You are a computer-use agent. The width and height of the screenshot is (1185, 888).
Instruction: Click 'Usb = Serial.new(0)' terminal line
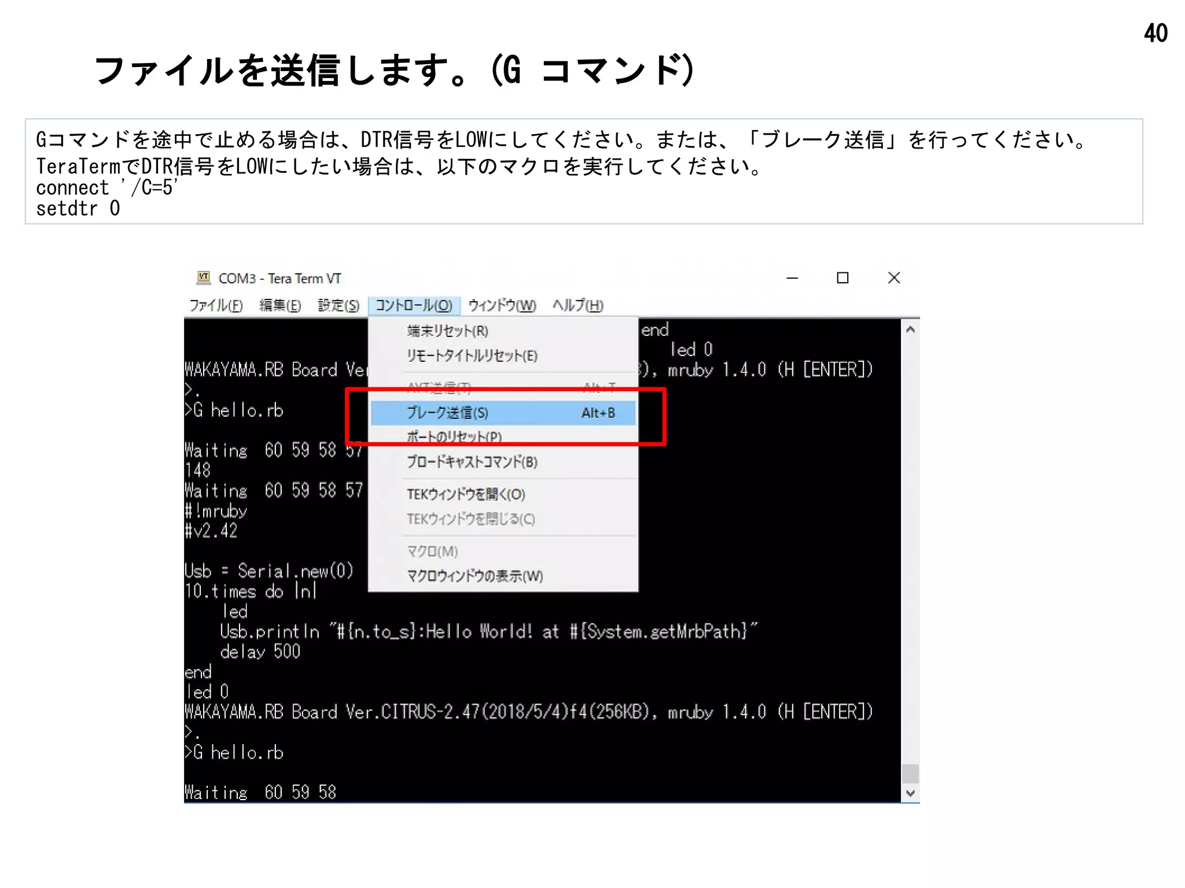269,571
